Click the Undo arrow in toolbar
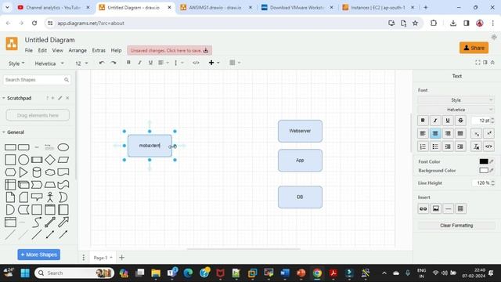 102,63
